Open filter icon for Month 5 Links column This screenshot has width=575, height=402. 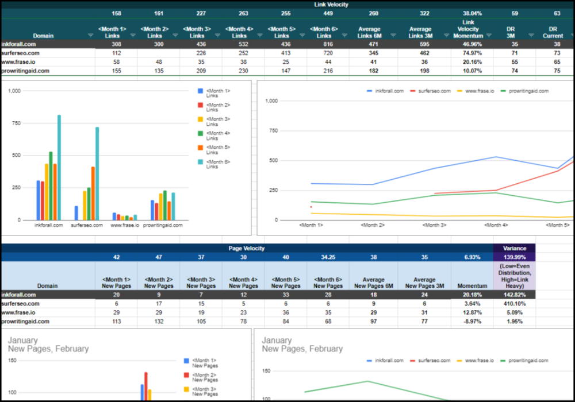[302, 36]
